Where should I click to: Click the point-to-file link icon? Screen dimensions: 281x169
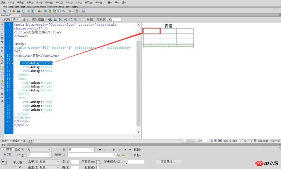[119, 155]
